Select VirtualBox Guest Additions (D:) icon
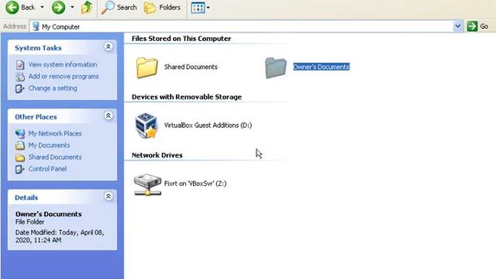Screen dimensions: 496x279 [x=146, y=126]
